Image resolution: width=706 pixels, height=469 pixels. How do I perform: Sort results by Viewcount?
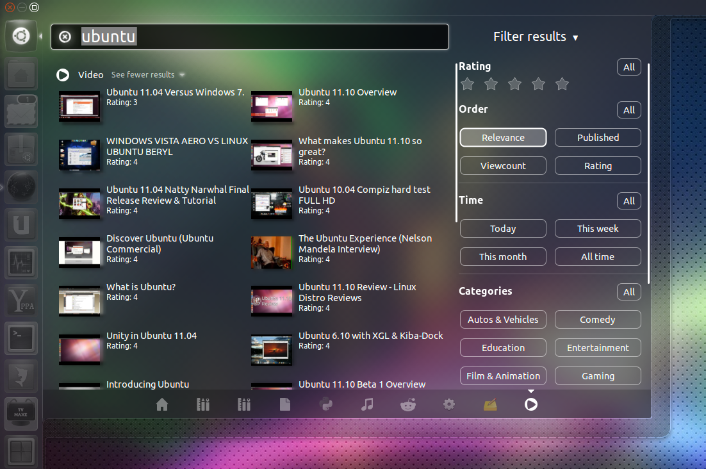click(x=503, y=166)
